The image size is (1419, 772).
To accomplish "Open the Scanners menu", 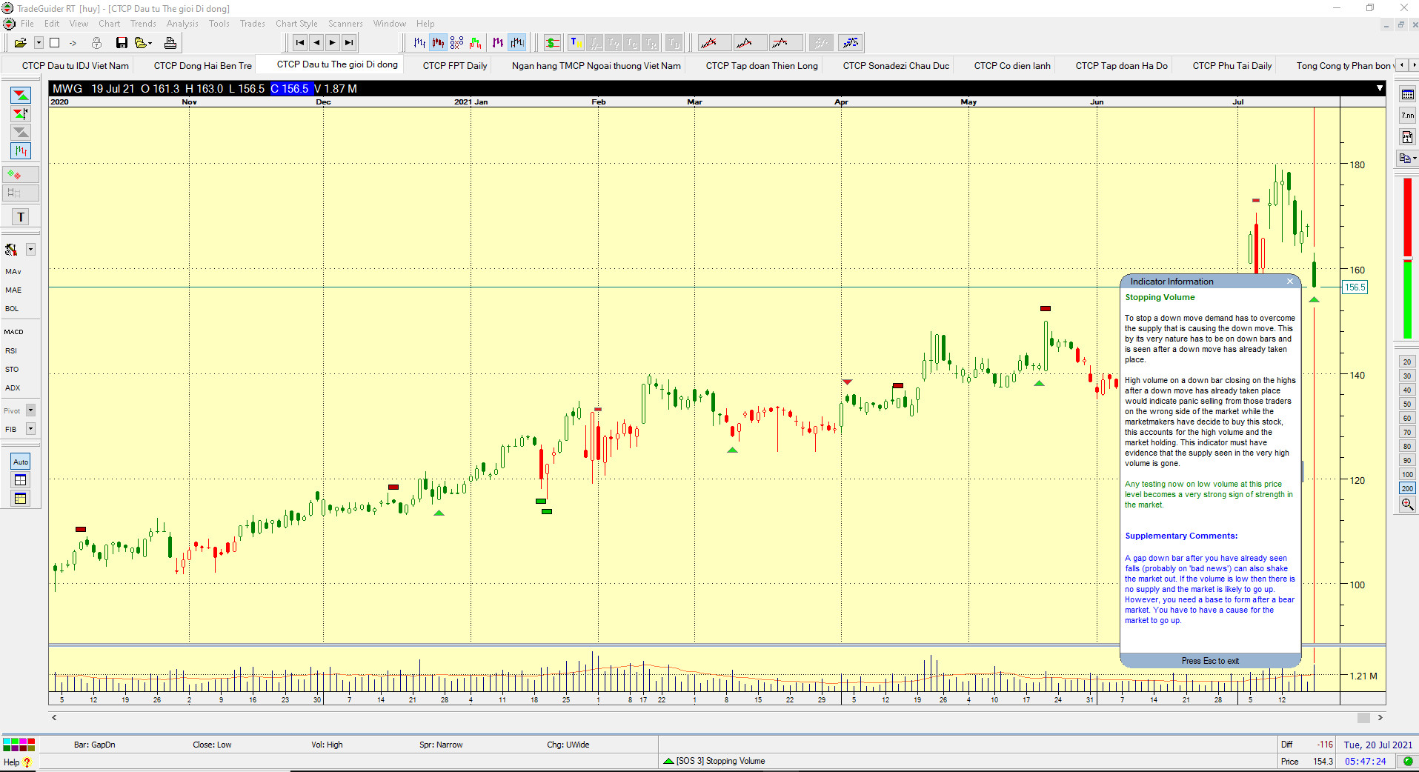I will 345,24.
